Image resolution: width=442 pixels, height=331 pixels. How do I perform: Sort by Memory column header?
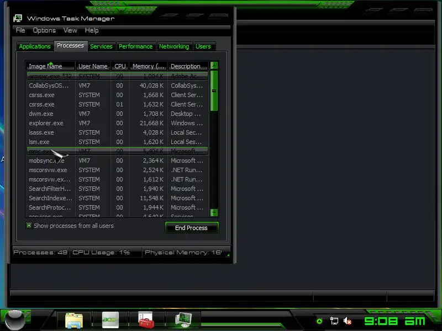pos(148,66)
